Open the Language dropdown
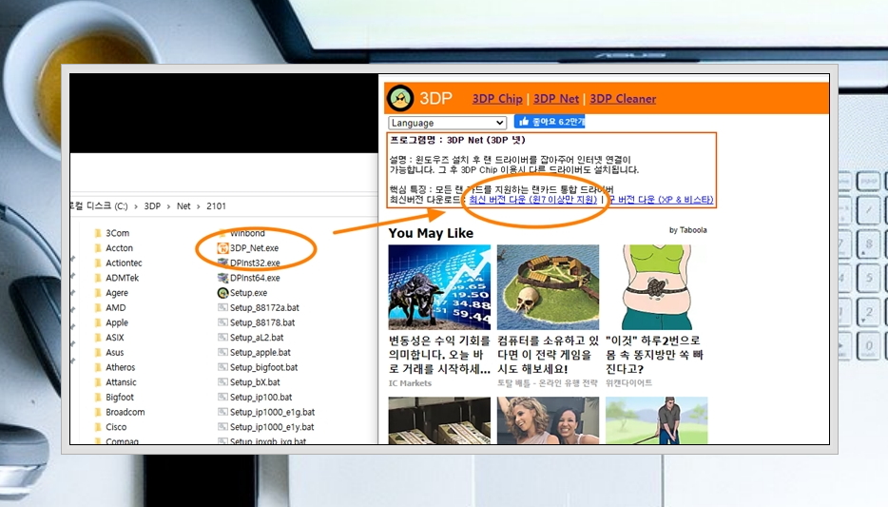Image resolution: width=888 pixels, height=507 pixels. [447, 123]
